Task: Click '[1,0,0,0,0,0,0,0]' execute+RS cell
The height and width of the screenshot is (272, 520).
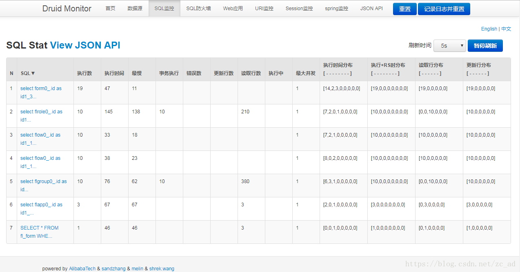Action: pos(388,228)
